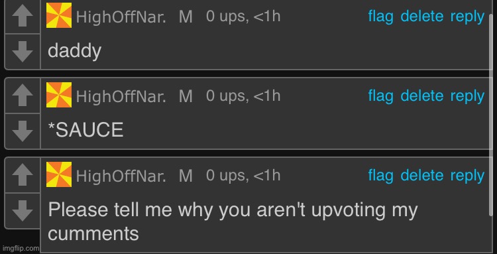497x254 pixels.
Task: Downvote the "*SAUCE" comment
Action: click(22, 131)
